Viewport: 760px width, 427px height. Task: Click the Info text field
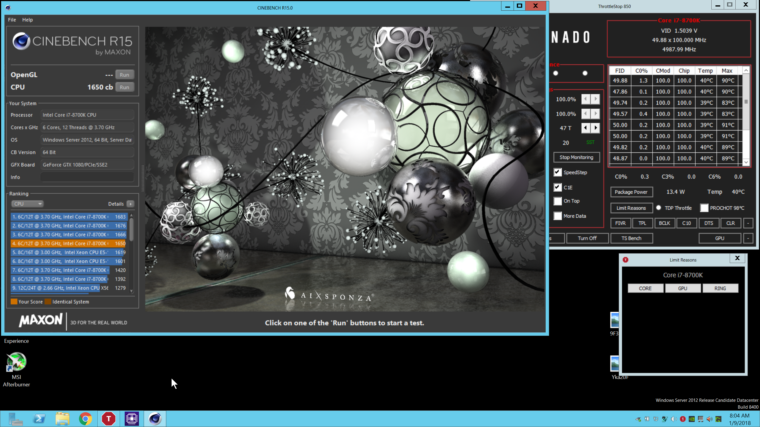87,177
